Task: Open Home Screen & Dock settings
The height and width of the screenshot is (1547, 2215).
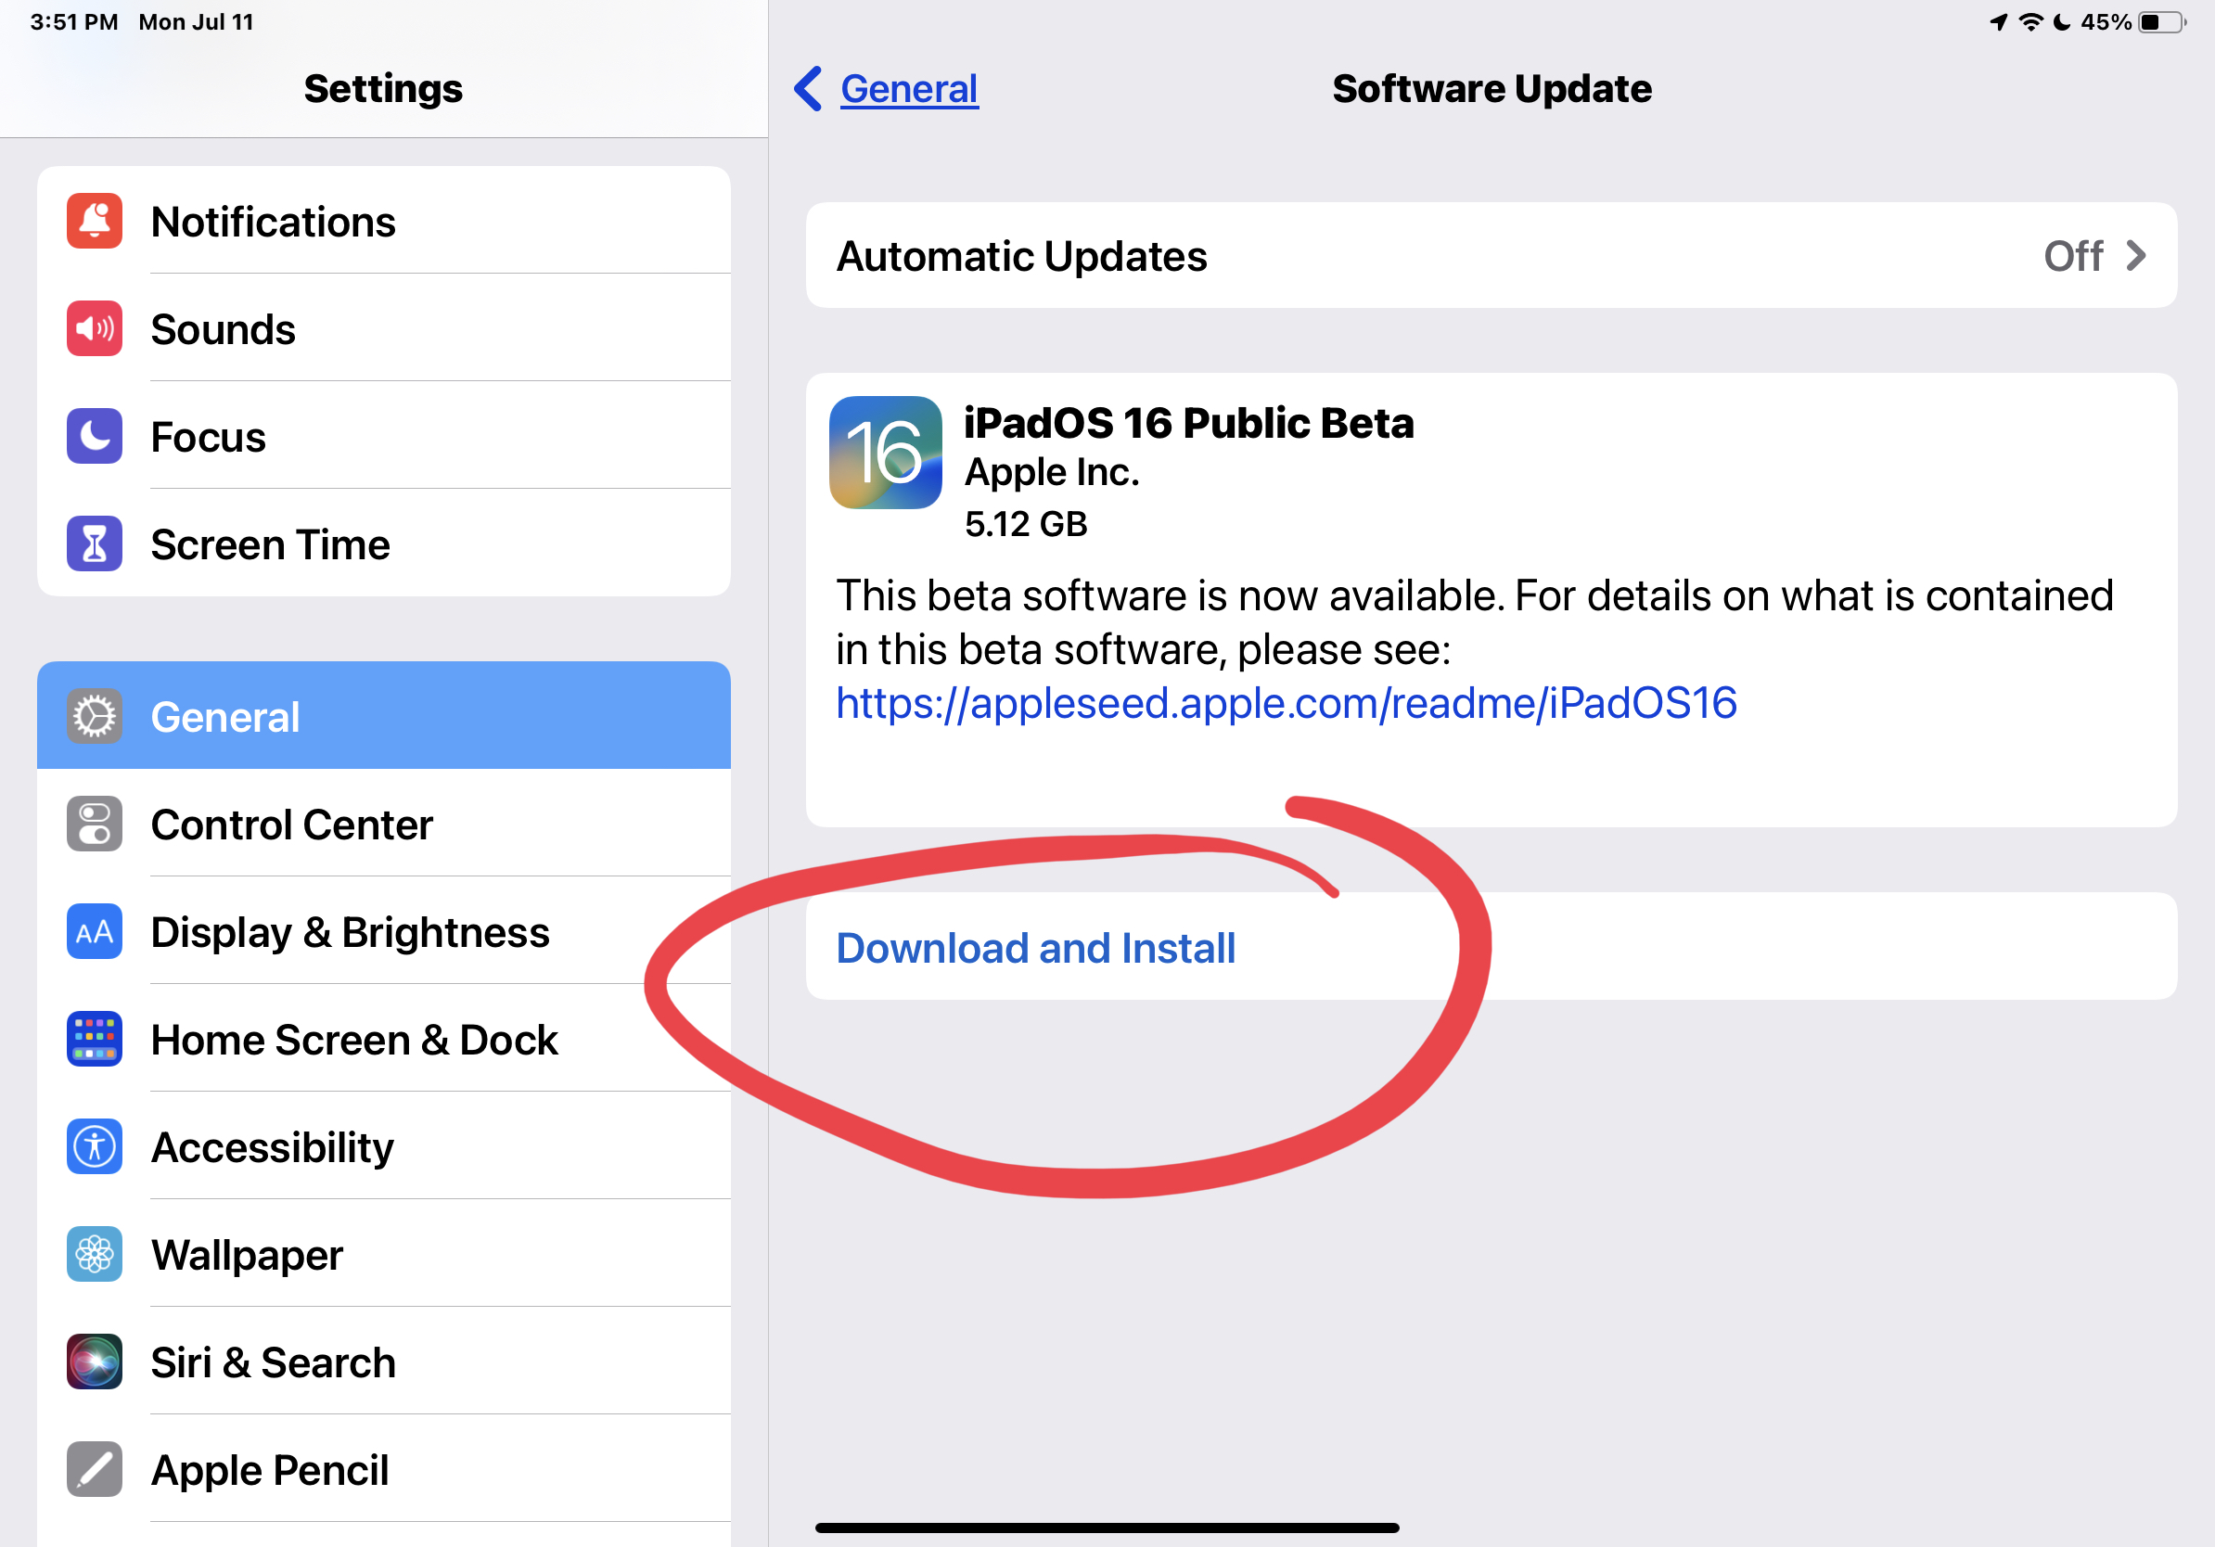Action: coord(384,1039)
